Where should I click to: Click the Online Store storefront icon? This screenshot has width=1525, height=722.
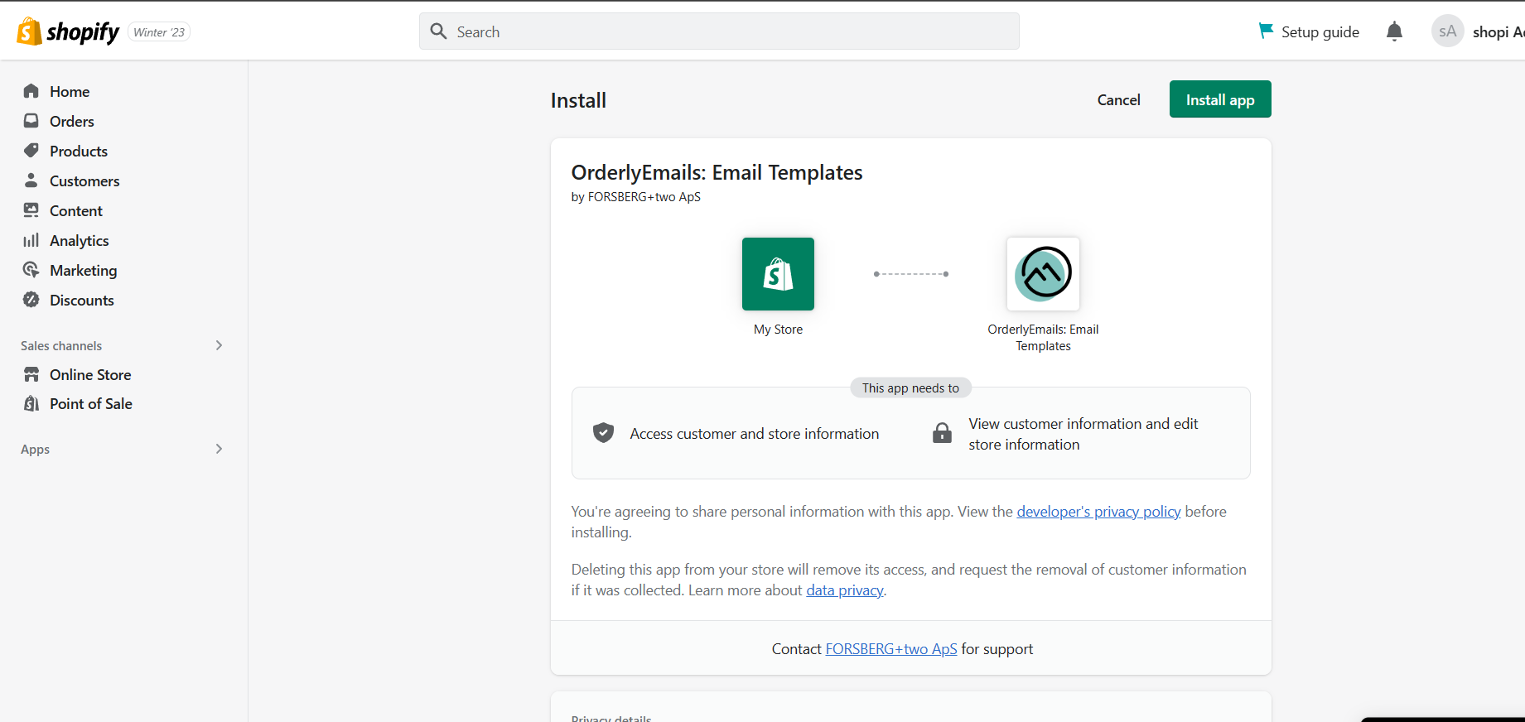(31, 374)
